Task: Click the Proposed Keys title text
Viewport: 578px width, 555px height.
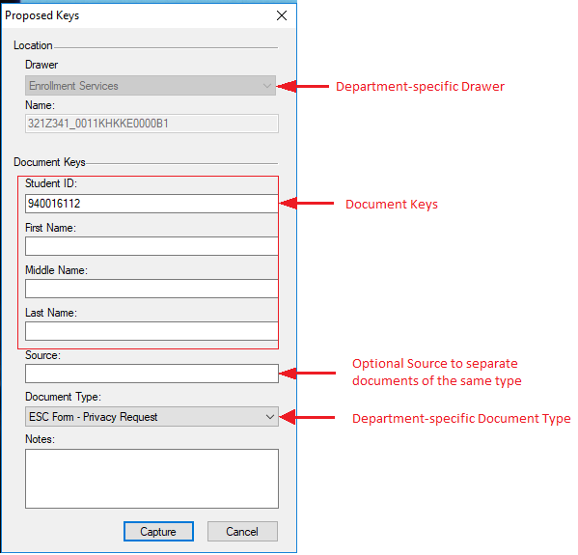Action: [x=42, y=15]
